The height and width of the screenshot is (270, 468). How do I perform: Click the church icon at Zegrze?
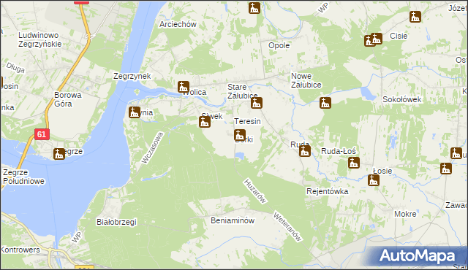(x=59, y=154)
